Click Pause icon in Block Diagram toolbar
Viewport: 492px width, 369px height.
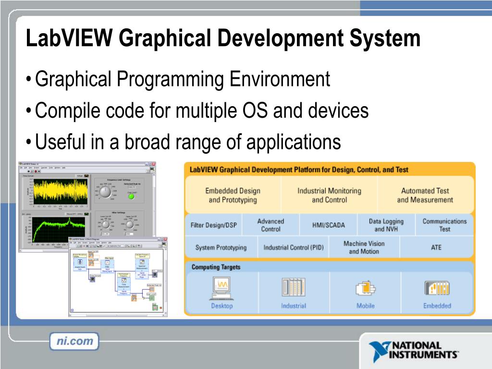coord(87,246)
